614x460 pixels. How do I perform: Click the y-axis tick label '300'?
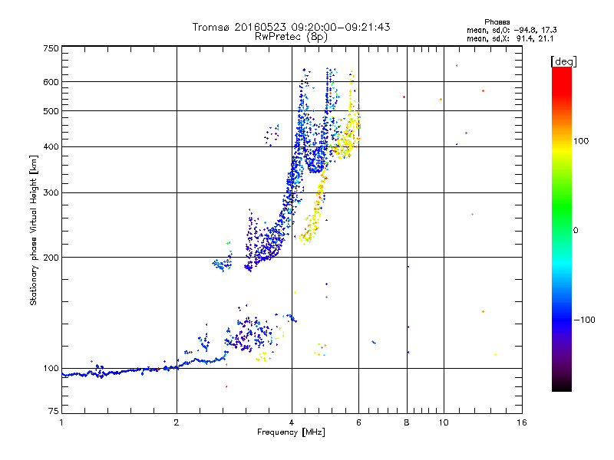click(51, 192)
